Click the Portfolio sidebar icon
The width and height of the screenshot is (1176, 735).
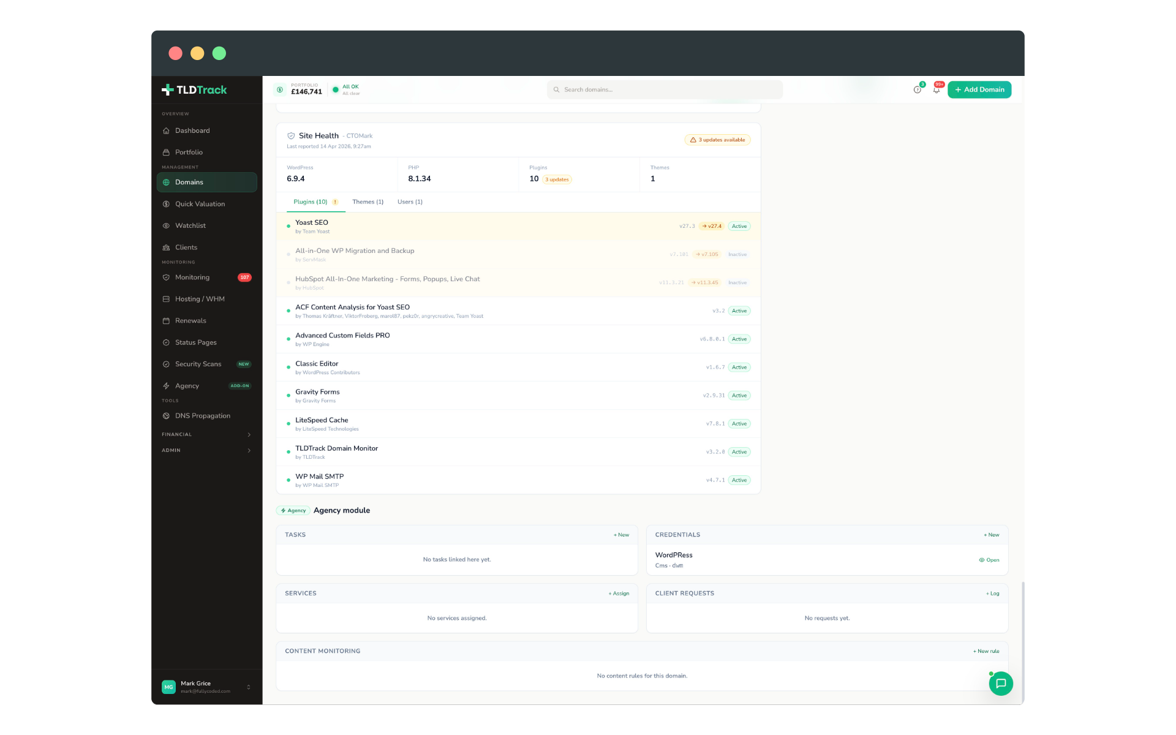coord(166,153)
